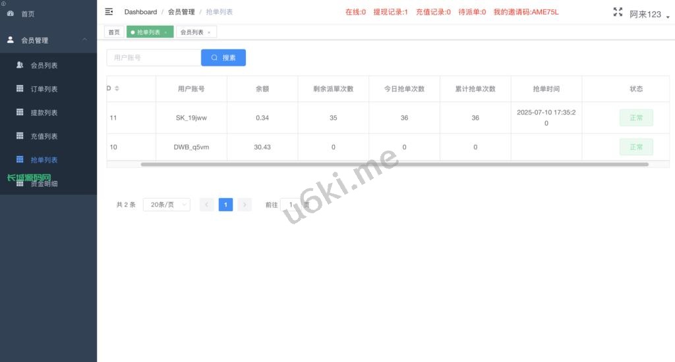Go to next page arrow

245,205
